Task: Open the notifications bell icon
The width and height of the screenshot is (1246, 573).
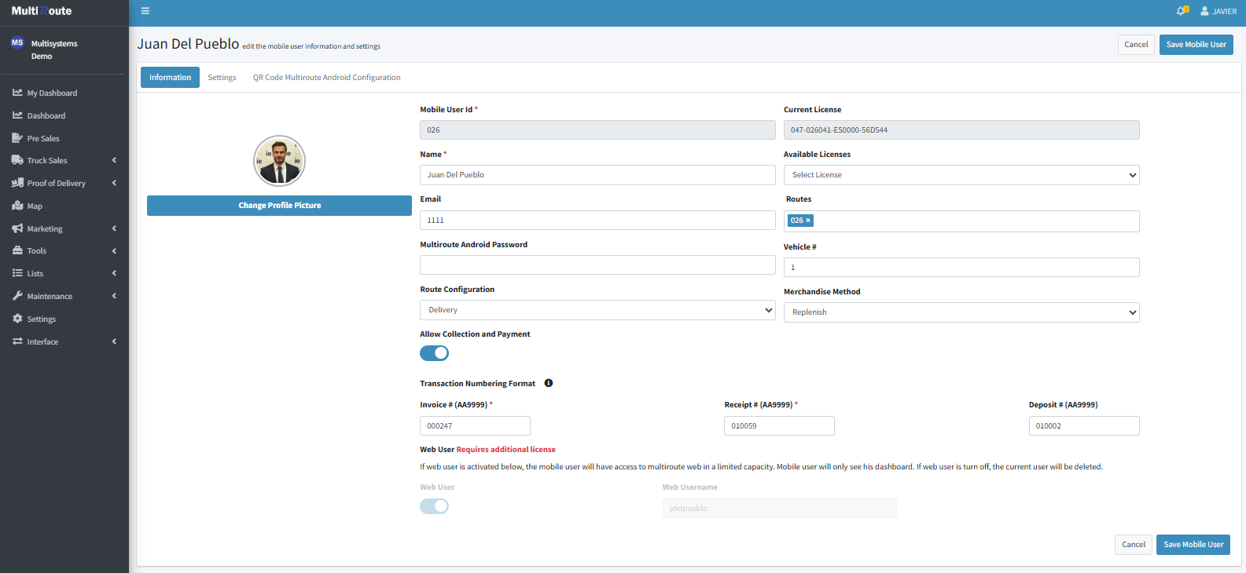Action: [1182, 11]
